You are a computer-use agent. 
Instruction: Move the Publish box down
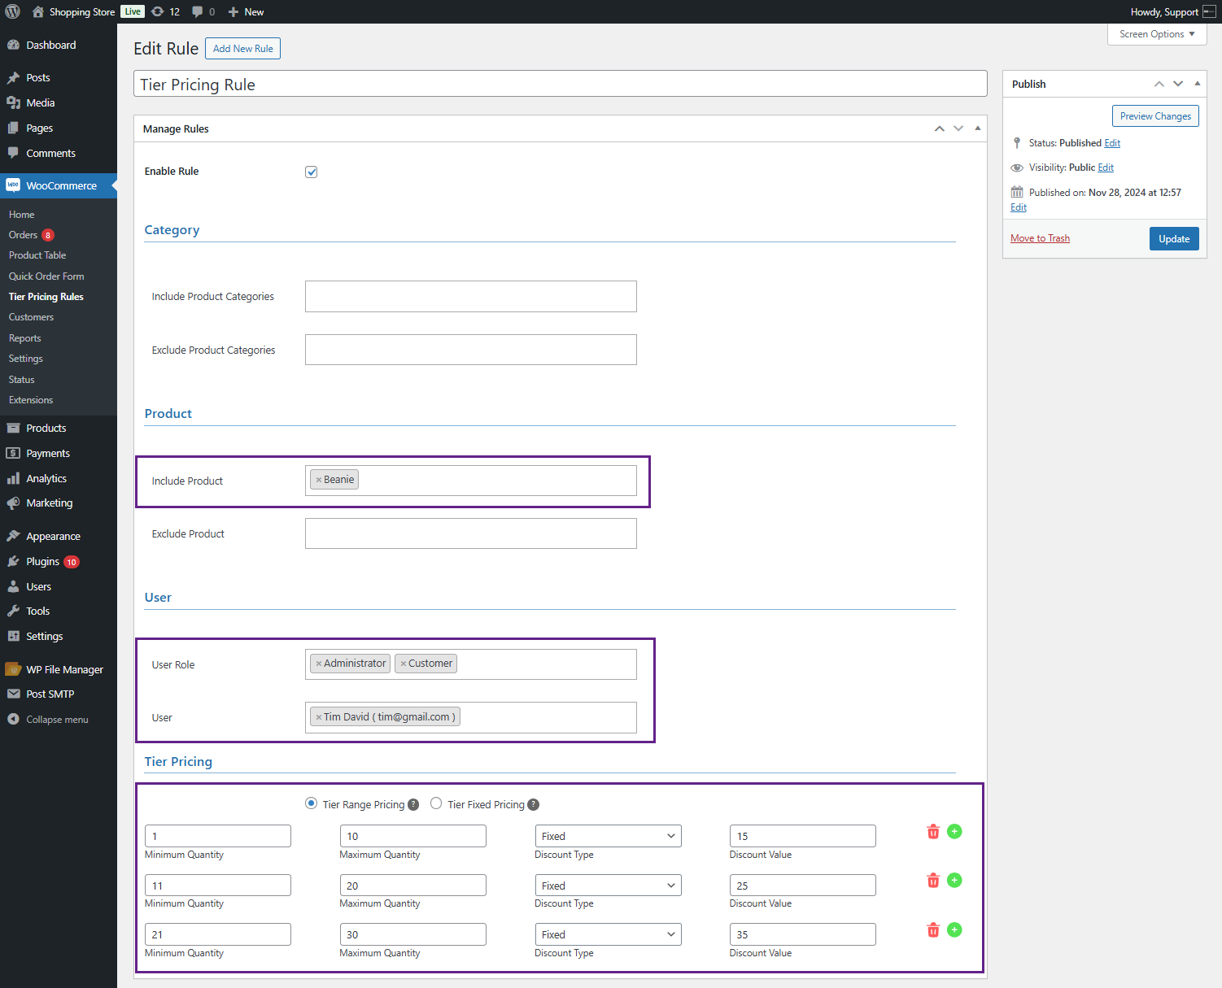1178,84
